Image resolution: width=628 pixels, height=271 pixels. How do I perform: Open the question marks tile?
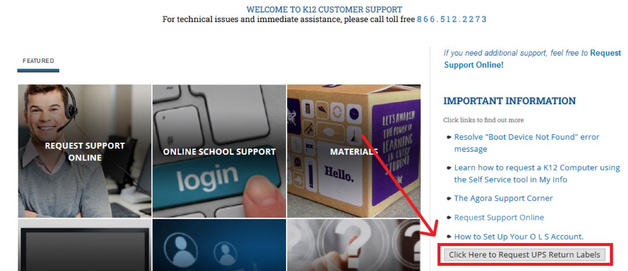pos(354,245)
